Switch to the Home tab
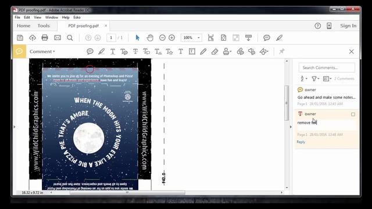The width and height of the screenshot is (372, 209). 23,26
